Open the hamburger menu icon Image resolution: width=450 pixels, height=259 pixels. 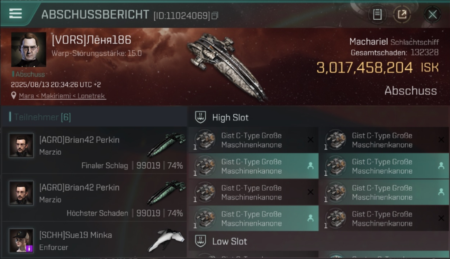[x=16, y=13]
